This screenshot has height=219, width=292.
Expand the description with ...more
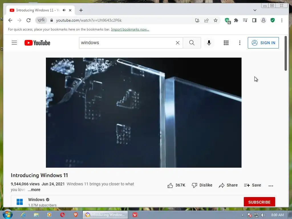[34, 190]
